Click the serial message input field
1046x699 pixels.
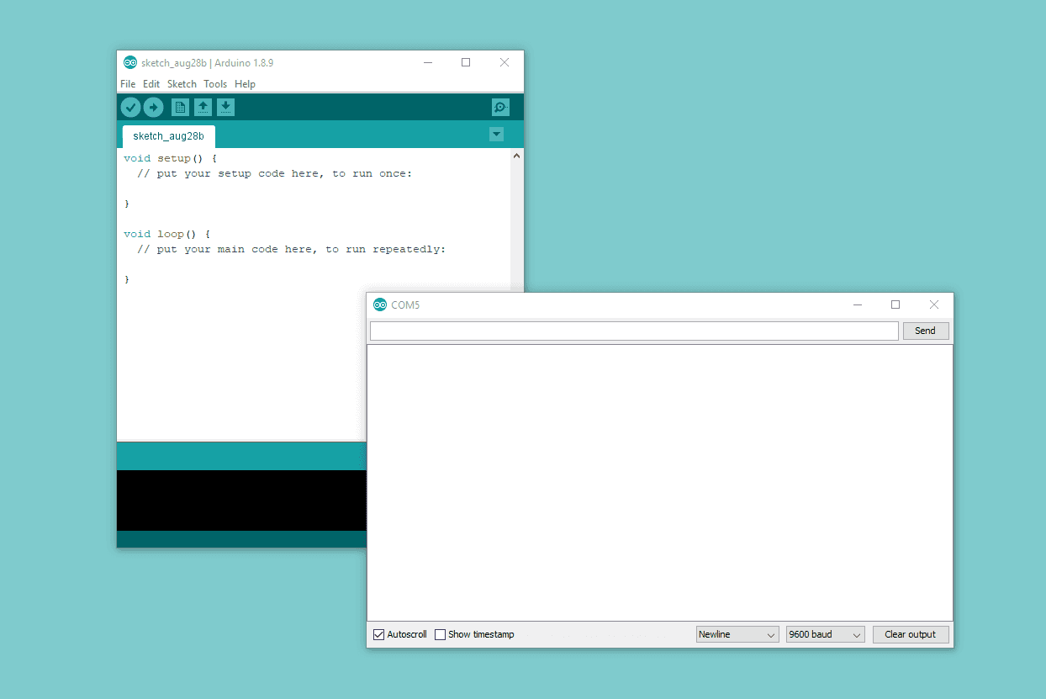(634, 331)
